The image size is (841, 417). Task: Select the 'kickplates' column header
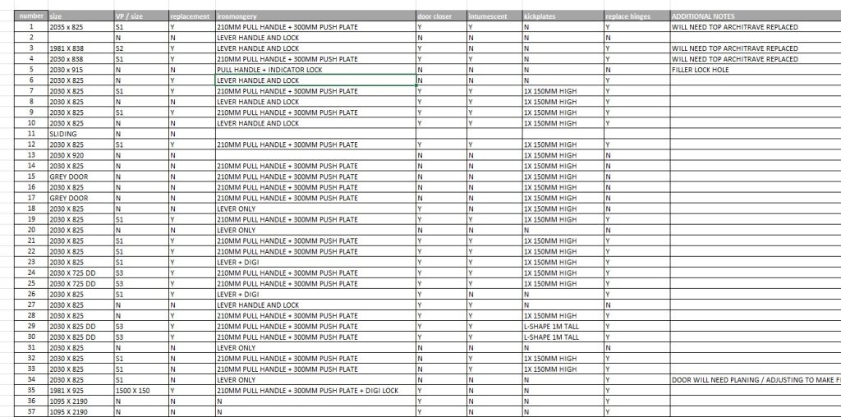pyautogui.click(x=562, y=16)
